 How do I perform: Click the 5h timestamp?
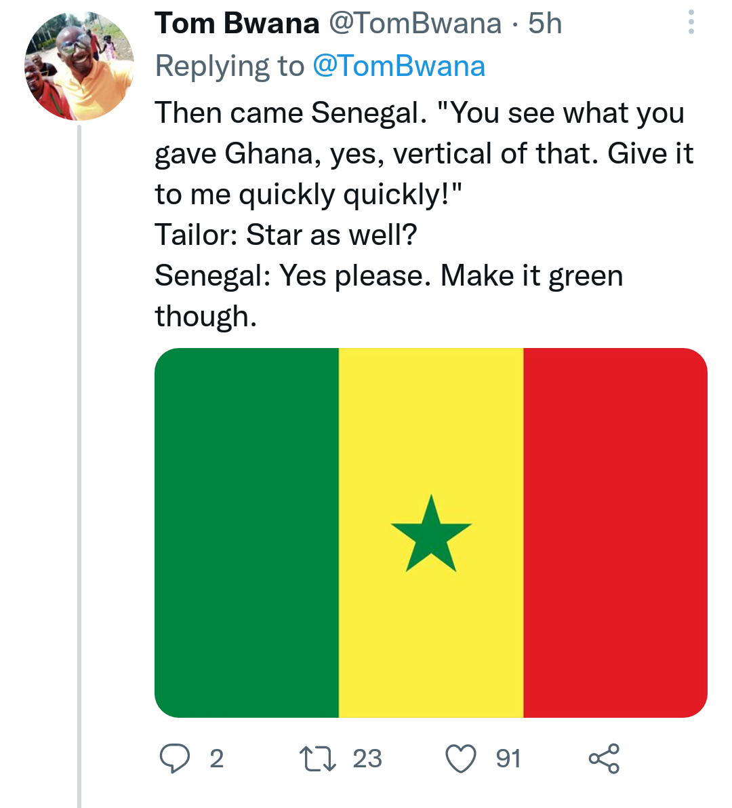[545, 24]
